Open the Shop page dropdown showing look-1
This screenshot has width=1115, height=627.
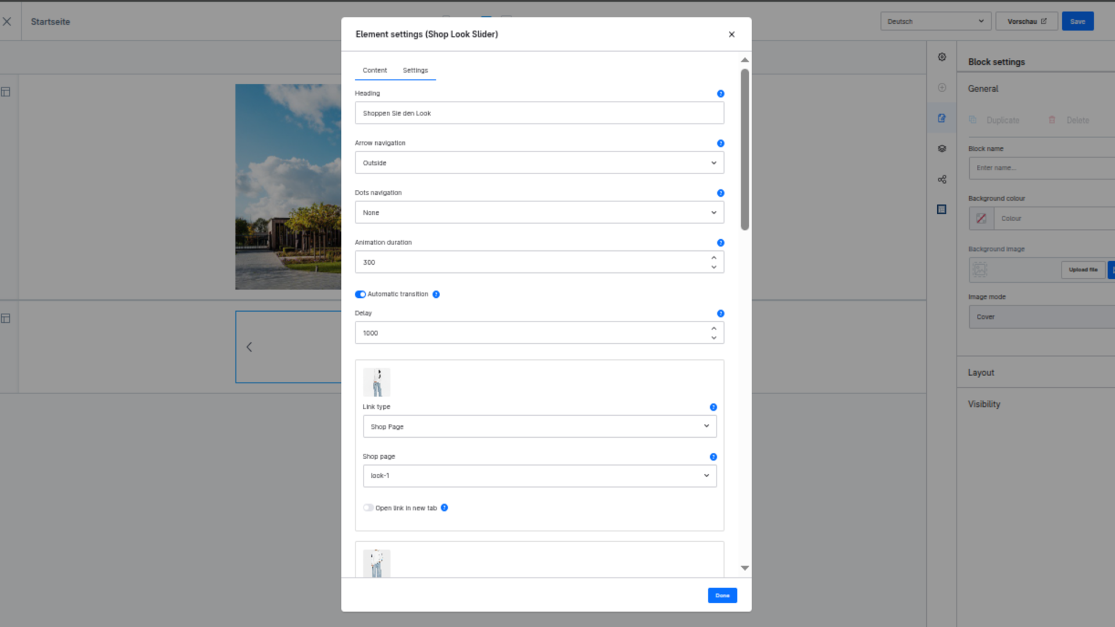pyautogui.click(x=539, y=476)
